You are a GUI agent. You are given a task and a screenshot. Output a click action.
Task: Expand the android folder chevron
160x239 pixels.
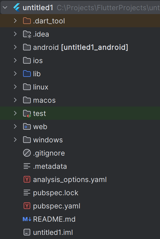click(x=15, y=47)
